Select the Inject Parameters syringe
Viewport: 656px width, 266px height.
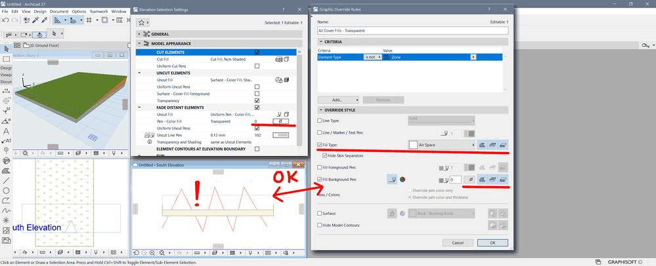pos(45,20)
